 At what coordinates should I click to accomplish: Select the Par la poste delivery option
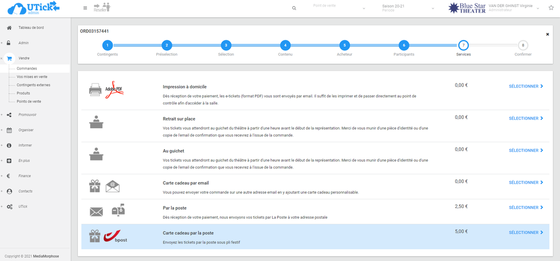pyautogui.click(x=526, y=208)
